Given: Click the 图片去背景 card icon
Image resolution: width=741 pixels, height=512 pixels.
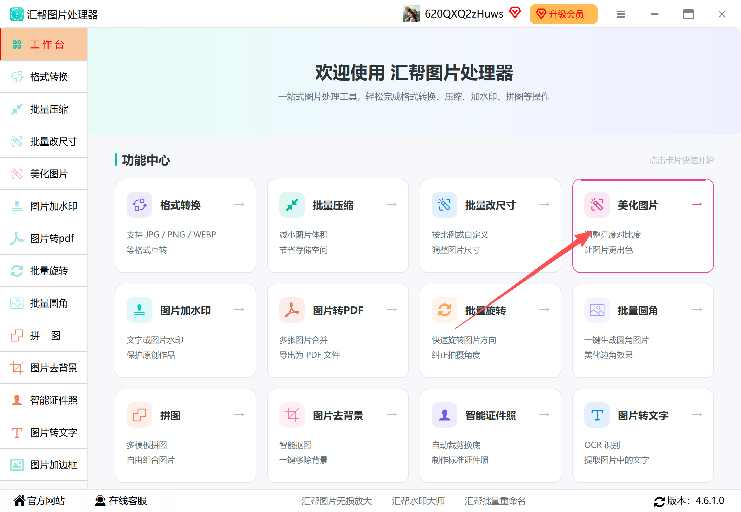Looking at the screenshot, I should pyautogui.click(x=292, y=415).
